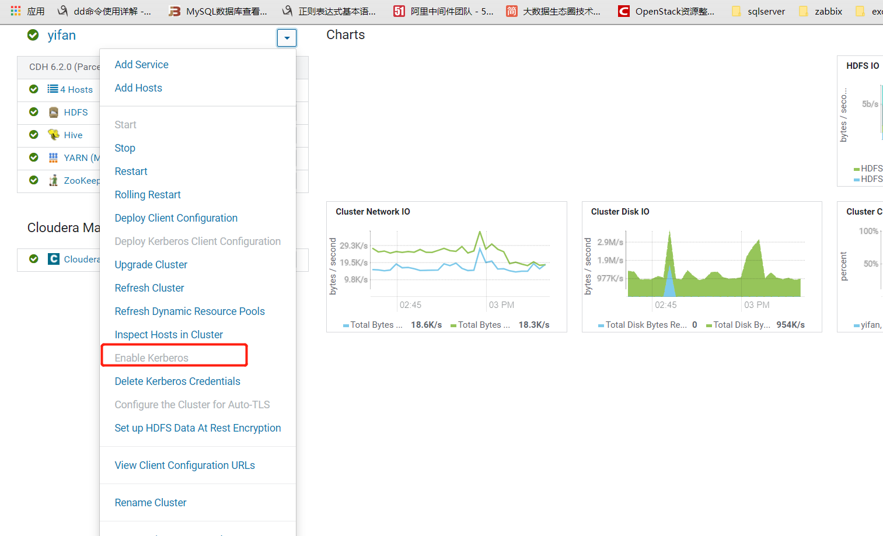The image size is (883, 536).
Task: Click the CDH 6.2.0 version label
Action: tap(64, 67)
